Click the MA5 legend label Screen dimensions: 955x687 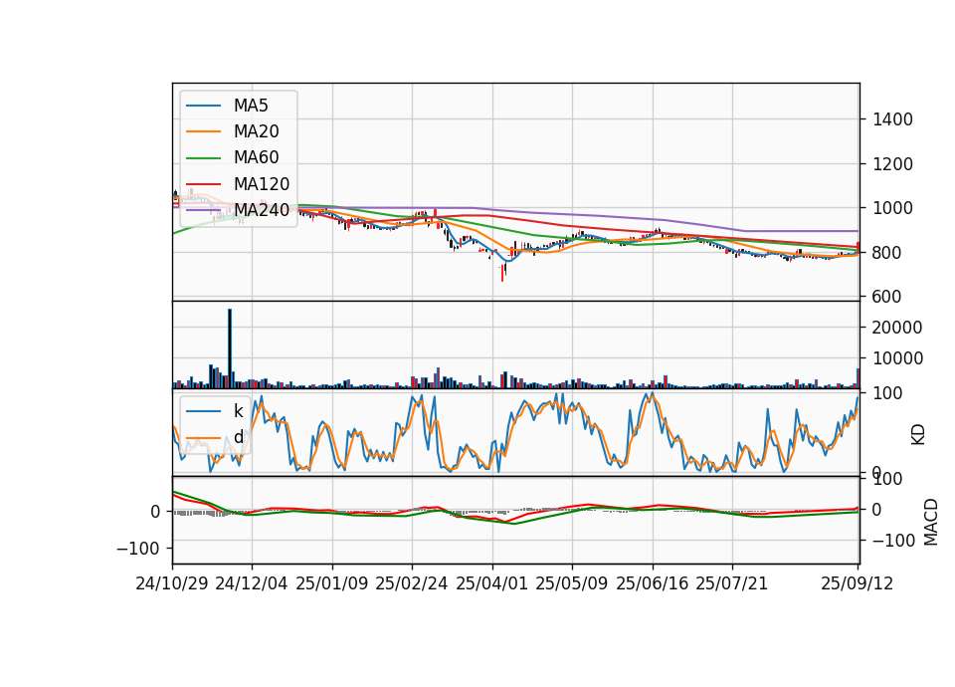tap(251, 106)
